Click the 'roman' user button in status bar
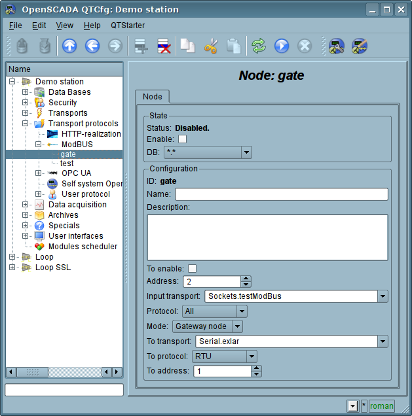The image size is (412, 416). (382, 406)
